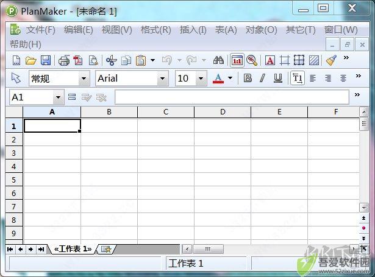The height and width of the screenshot is (277, 375).
Task: Click the cell borders icon
Action: (285, 60)
